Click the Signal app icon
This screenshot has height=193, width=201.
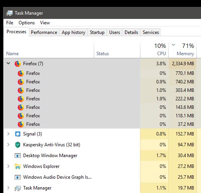(18, 134)
